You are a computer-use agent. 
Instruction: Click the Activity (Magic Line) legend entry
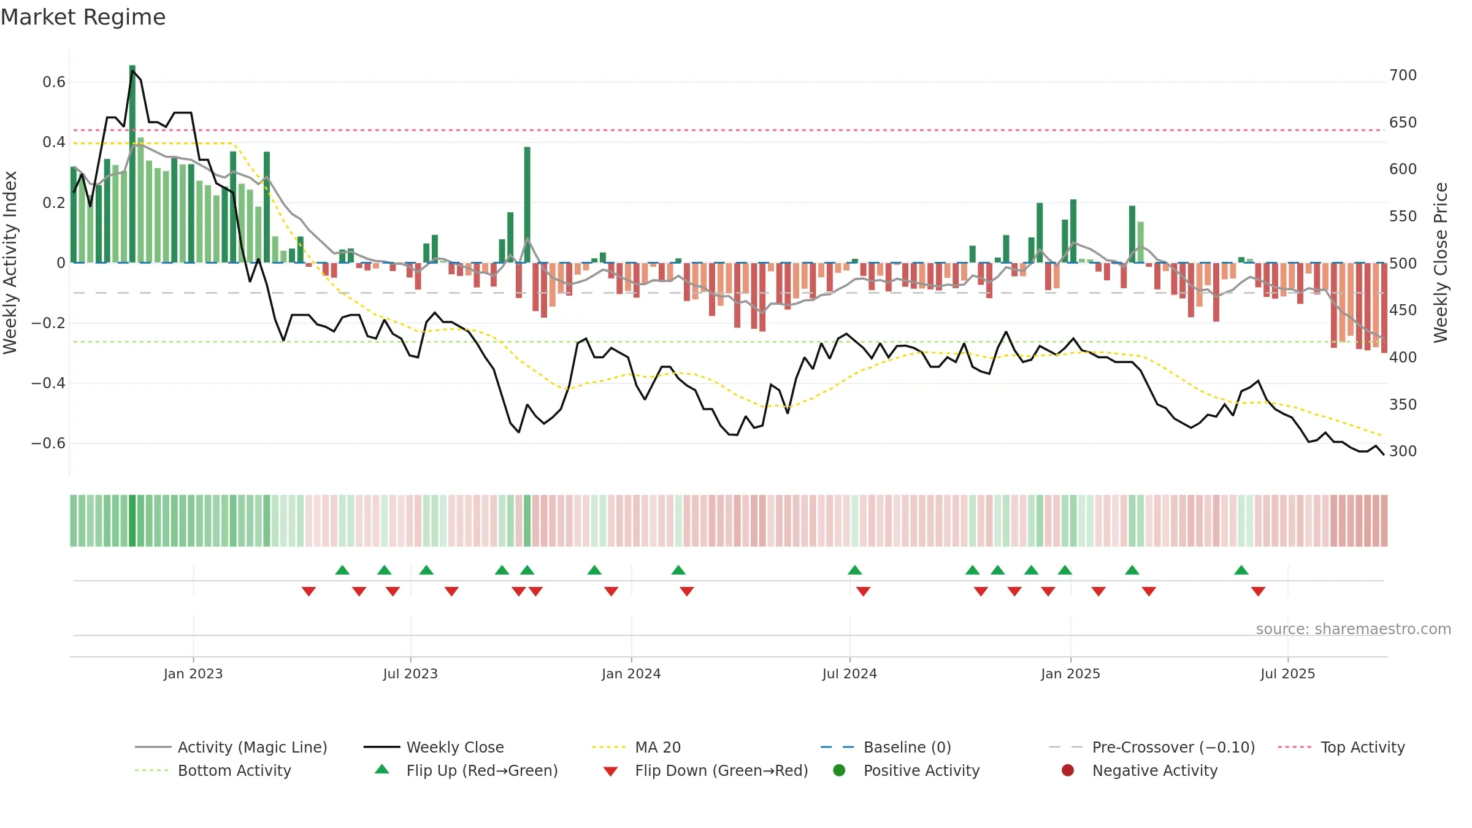pyautogui.click(x=231, y=747)
